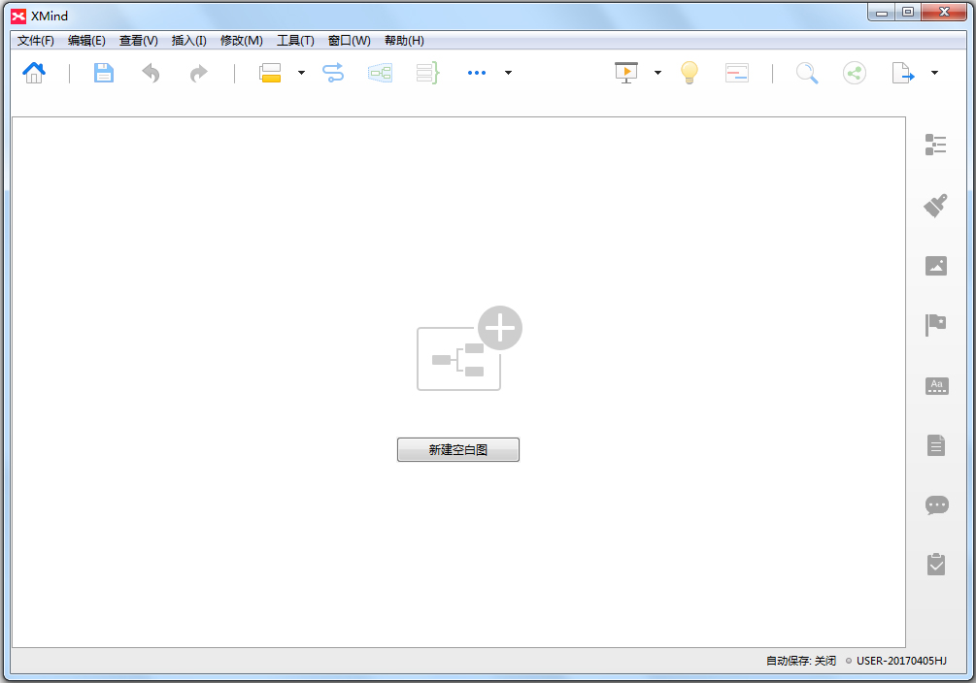Click the Home icon in toolbar
Viewport: 976px width, 683px height.
tap(34, 73)
